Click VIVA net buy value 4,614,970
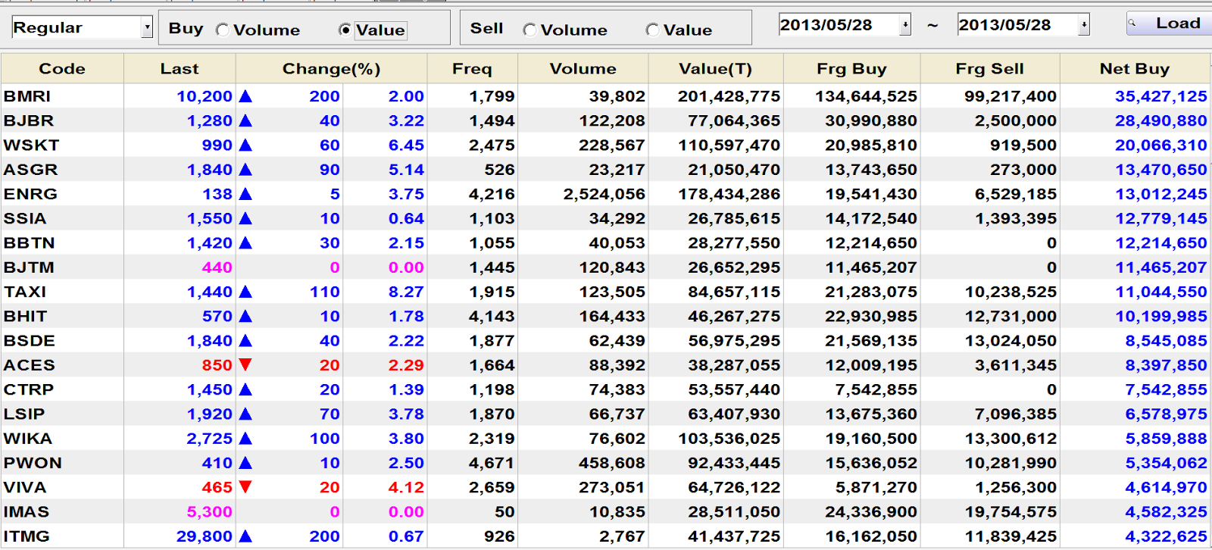1212x550 pixels. click(x=1167, y=487)
